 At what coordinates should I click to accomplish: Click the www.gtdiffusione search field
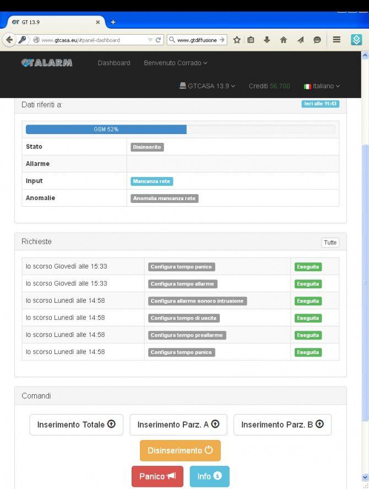coord(197,40)
